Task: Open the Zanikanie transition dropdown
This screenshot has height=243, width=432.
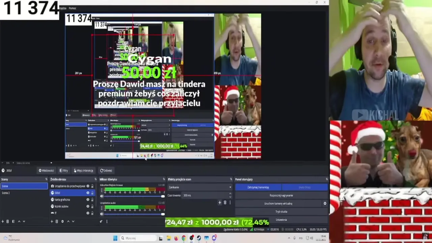Action: (x=200, y=187)
